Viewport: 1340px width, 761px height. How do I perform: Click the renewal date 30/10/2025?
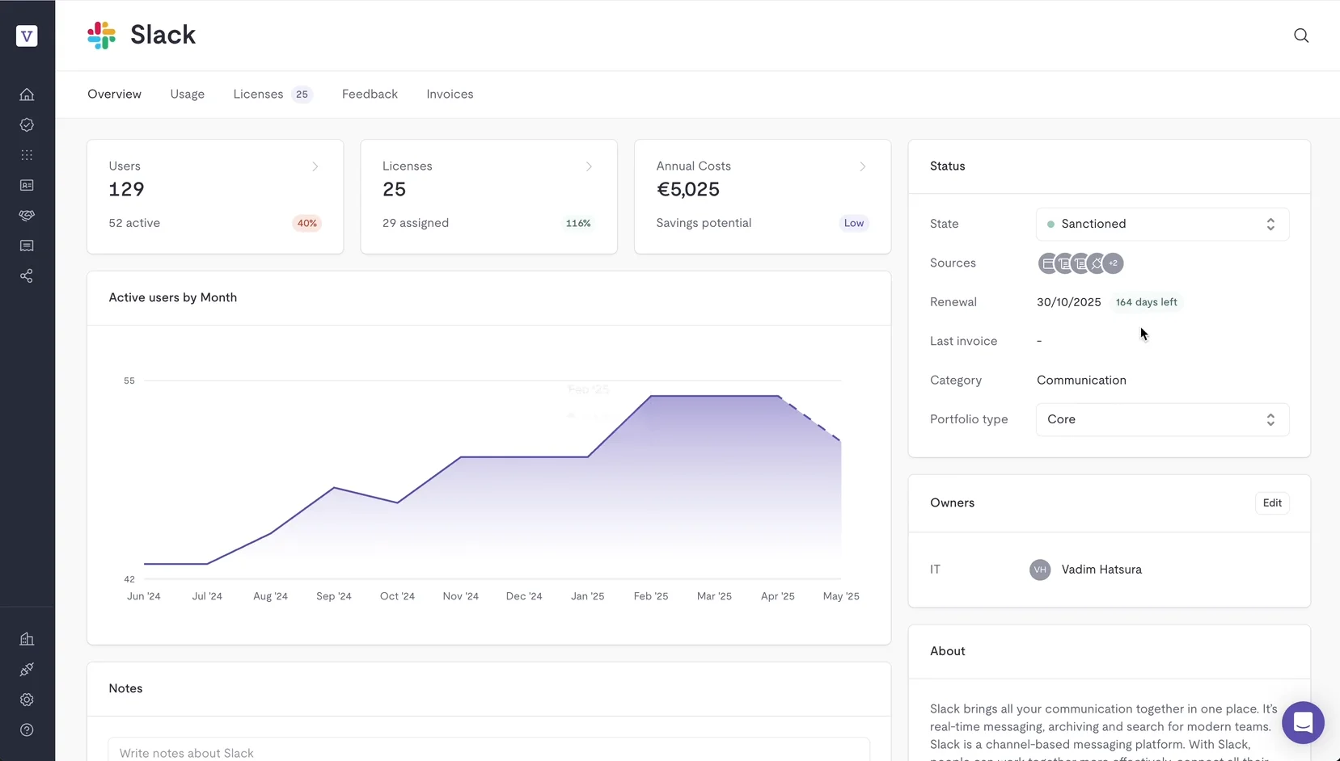1068,302
